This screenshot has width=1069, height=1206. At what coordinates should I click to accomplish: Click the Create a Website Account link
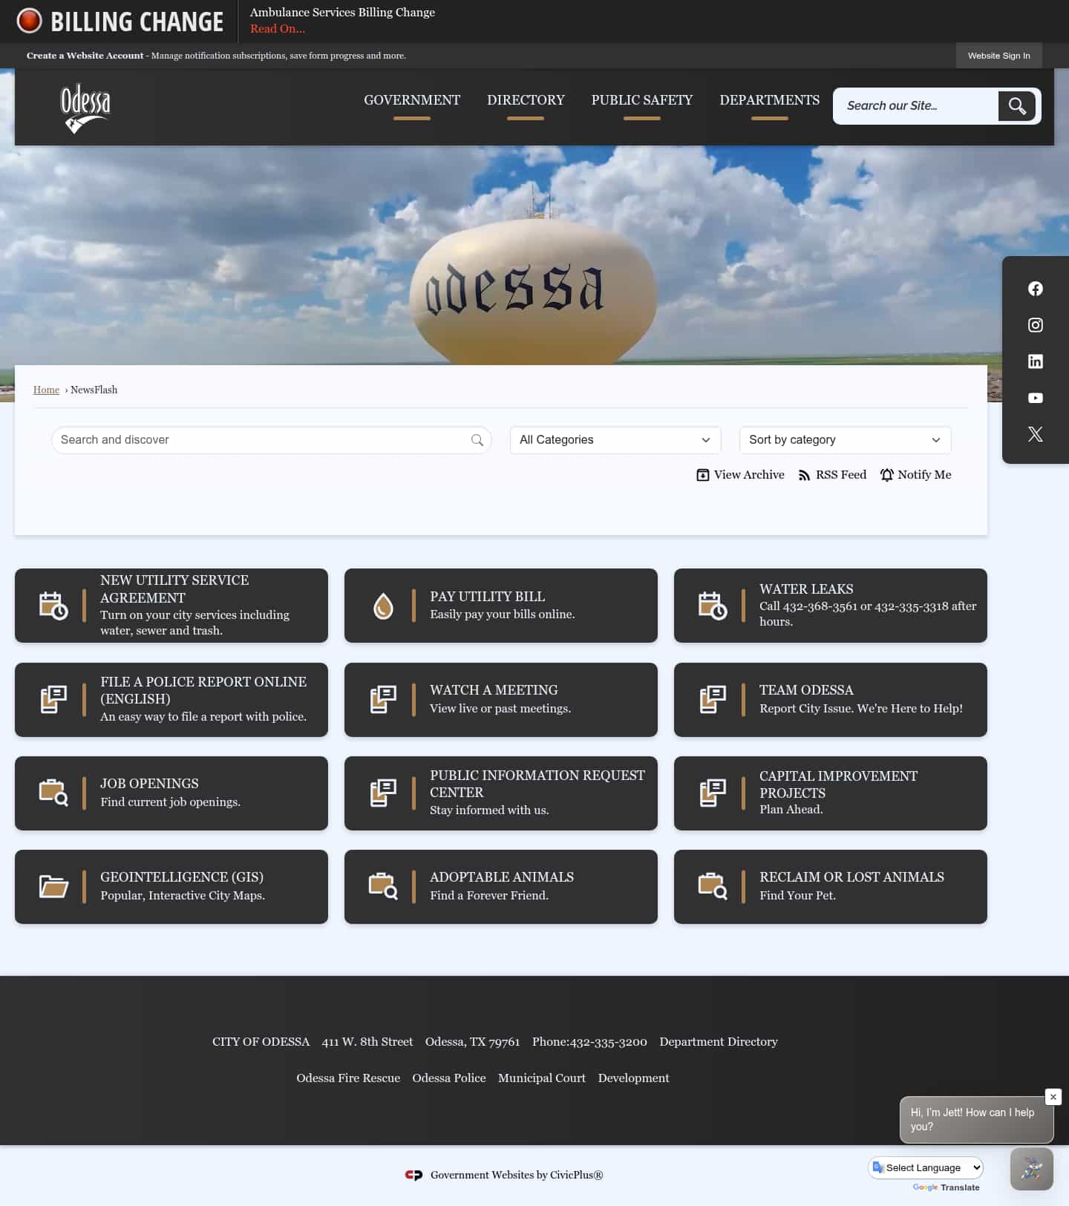pos(85,56)
